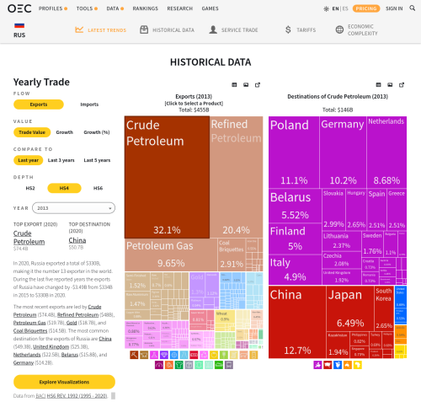Select the Metals anvil legend icon
The image size is (421, 402).
point(144,355)
